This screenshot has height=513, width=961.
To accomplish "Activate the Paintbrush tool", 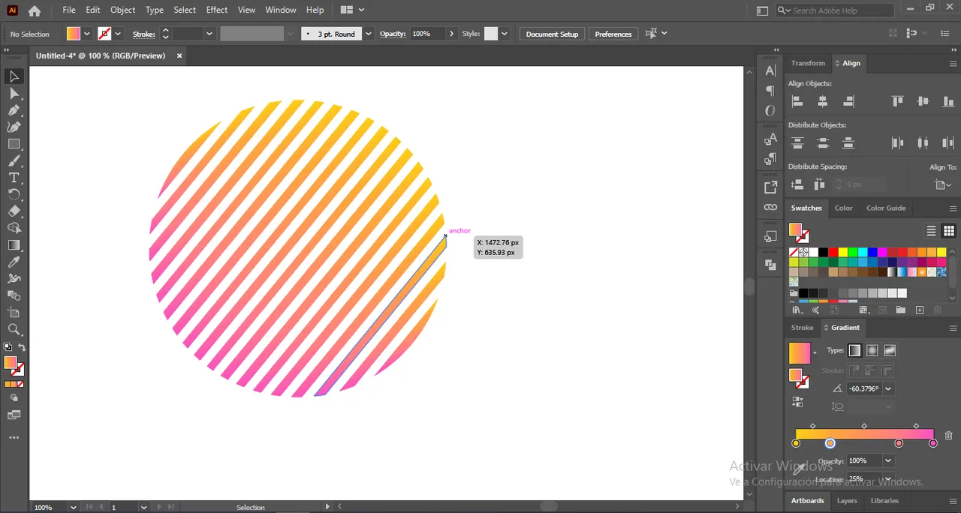I will (x=14, y=161).
